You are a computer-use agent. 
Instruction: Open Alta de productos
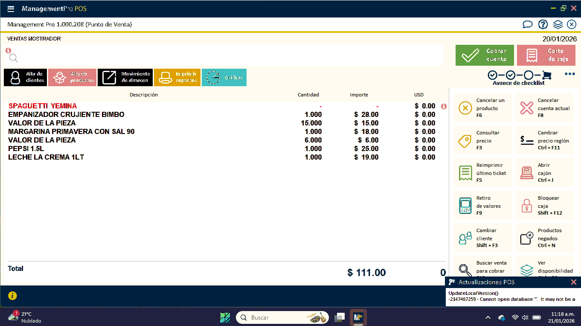pyautogui.click(x=72, y=77)
